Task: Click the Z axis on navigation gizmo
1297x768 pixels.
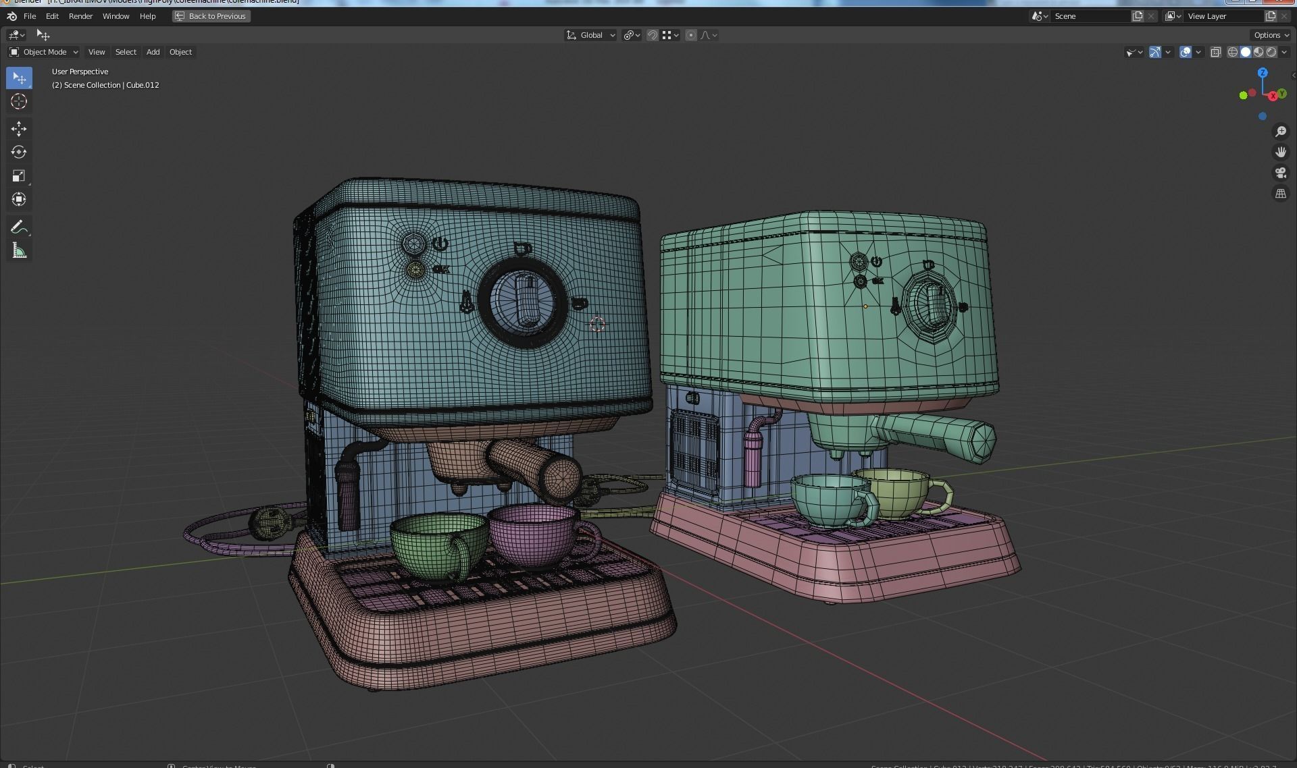Action: point(1263,72)
